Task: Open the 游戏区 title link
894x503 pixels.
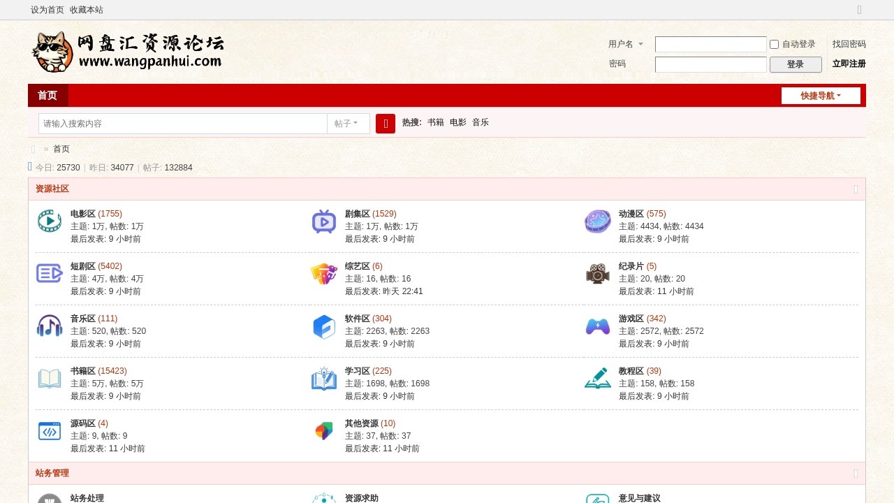Action: pyautogui.click(x=631, y=319)
